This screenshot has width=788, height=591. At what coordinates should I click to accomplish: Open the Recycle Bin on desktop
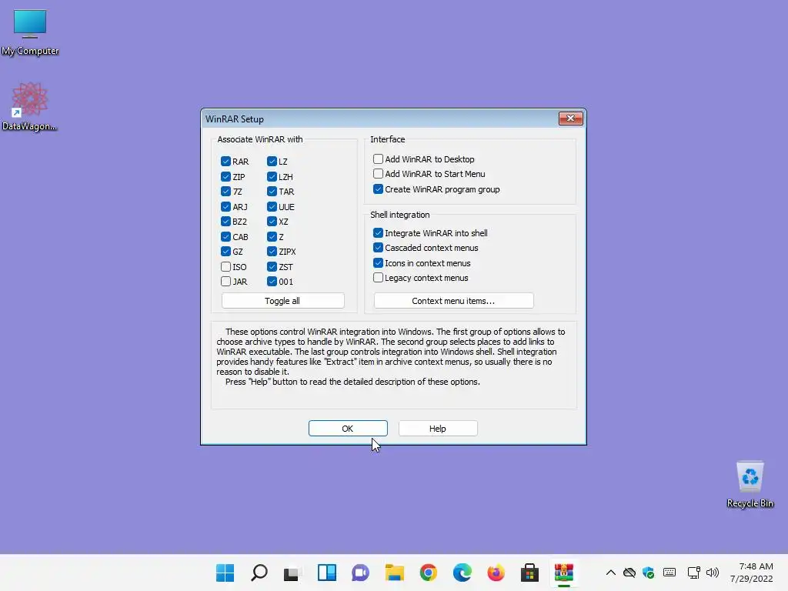coord(750,484)
